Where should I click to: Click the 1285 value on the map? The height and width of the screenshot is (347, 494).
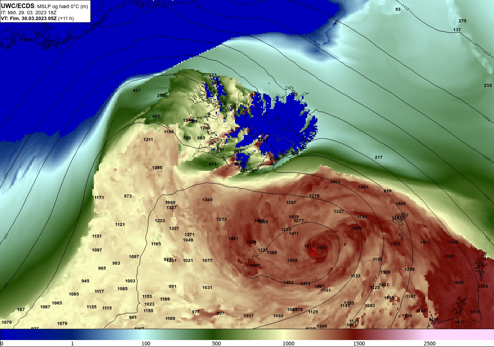(x=157, y=168)
